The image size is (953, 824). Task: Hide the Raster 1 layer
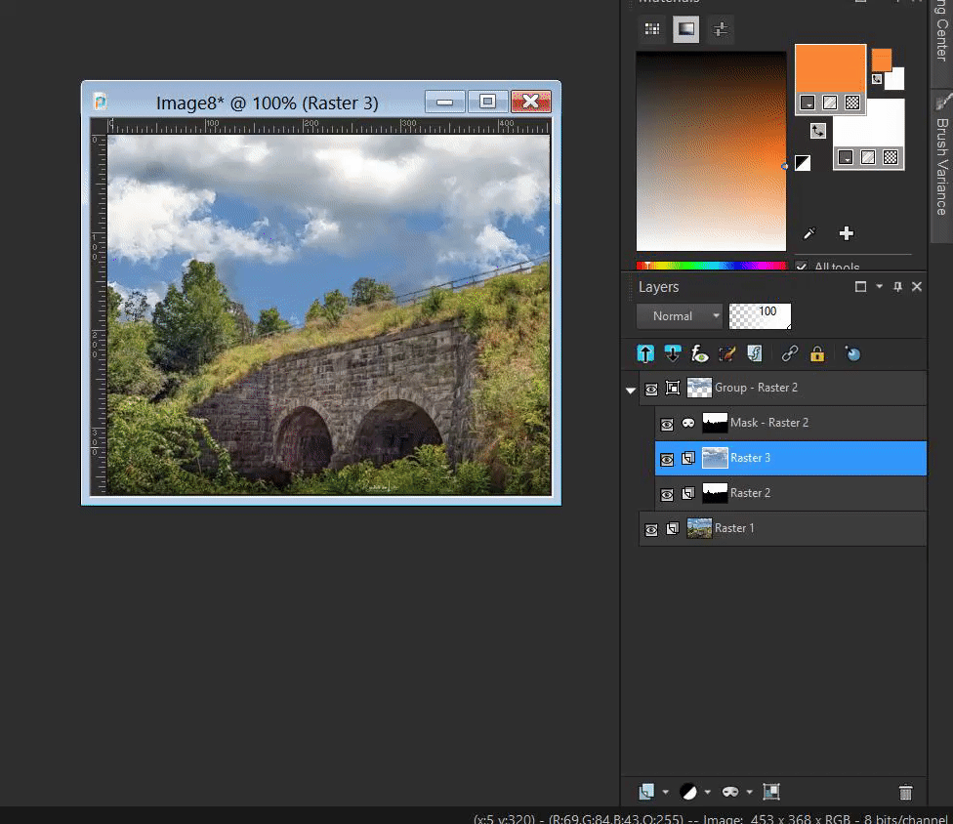[651, 530]
